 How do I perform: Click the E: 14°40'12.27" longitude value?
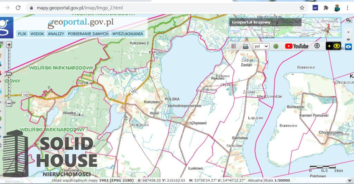(231, 181)
